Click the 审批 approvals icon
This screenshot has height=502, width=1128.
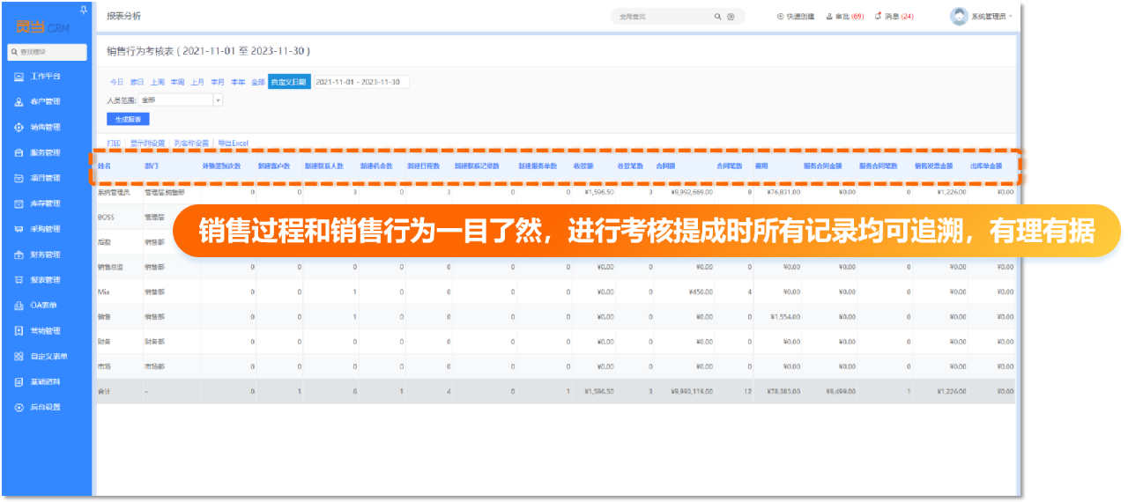(829, 17)
